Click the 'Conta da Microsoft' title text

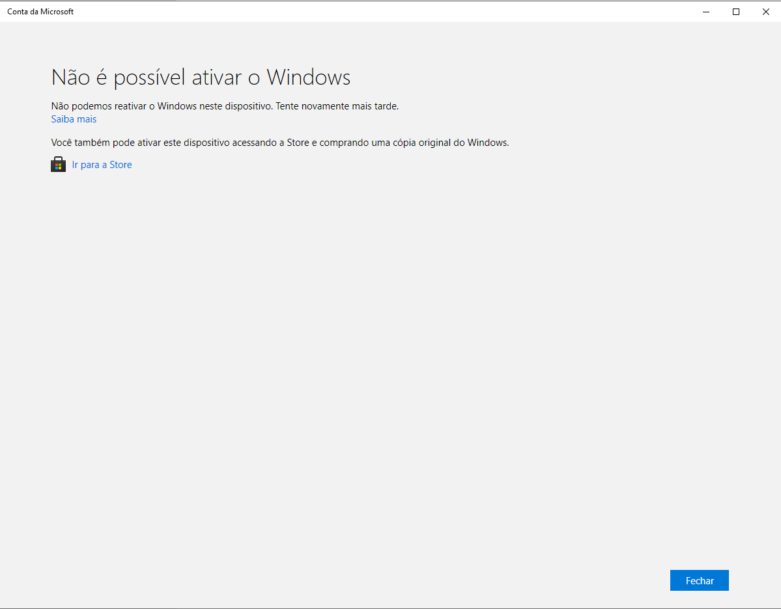pyautogui.click(x=40, y=12)
